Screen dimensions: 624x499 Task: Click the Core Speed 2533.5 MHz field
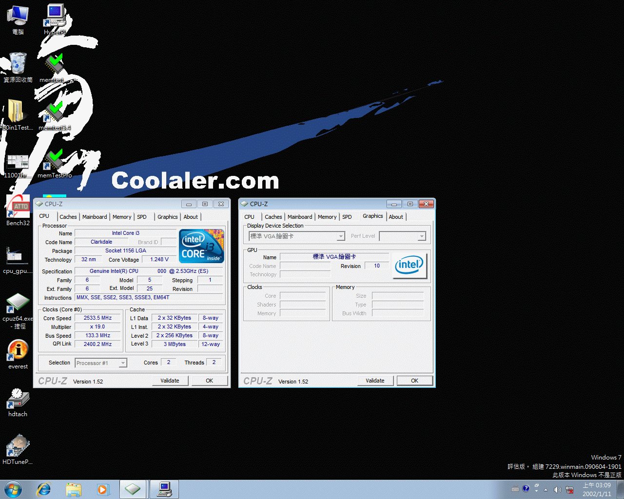[97, 318]
